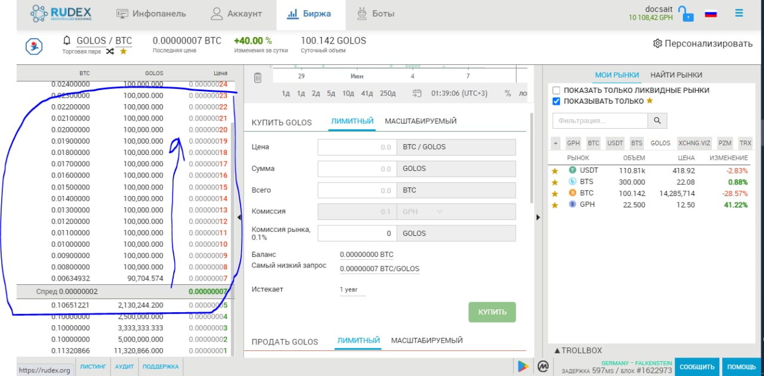764x376 pixels.
Task: Switch to the МОИ РЫНКИ tab
Action: (617, 75)
